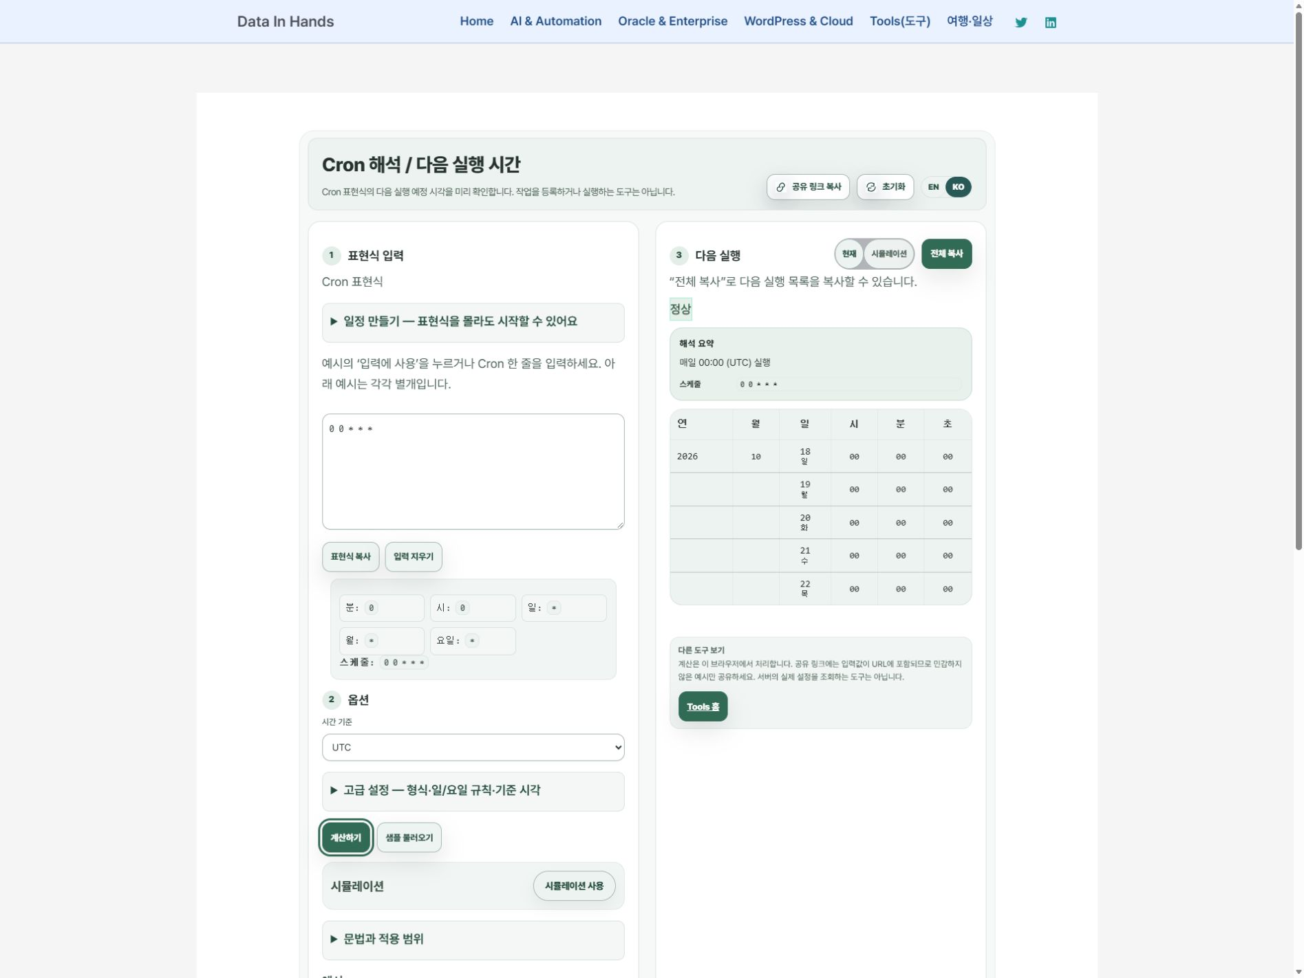Click the link icon on 공유 링크 복사
Screen dimensions: 1304x978
[780, 187]
